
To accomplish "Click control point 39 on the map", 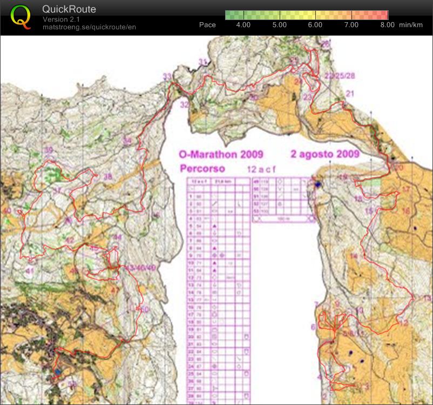I will [x=49, y=150].
